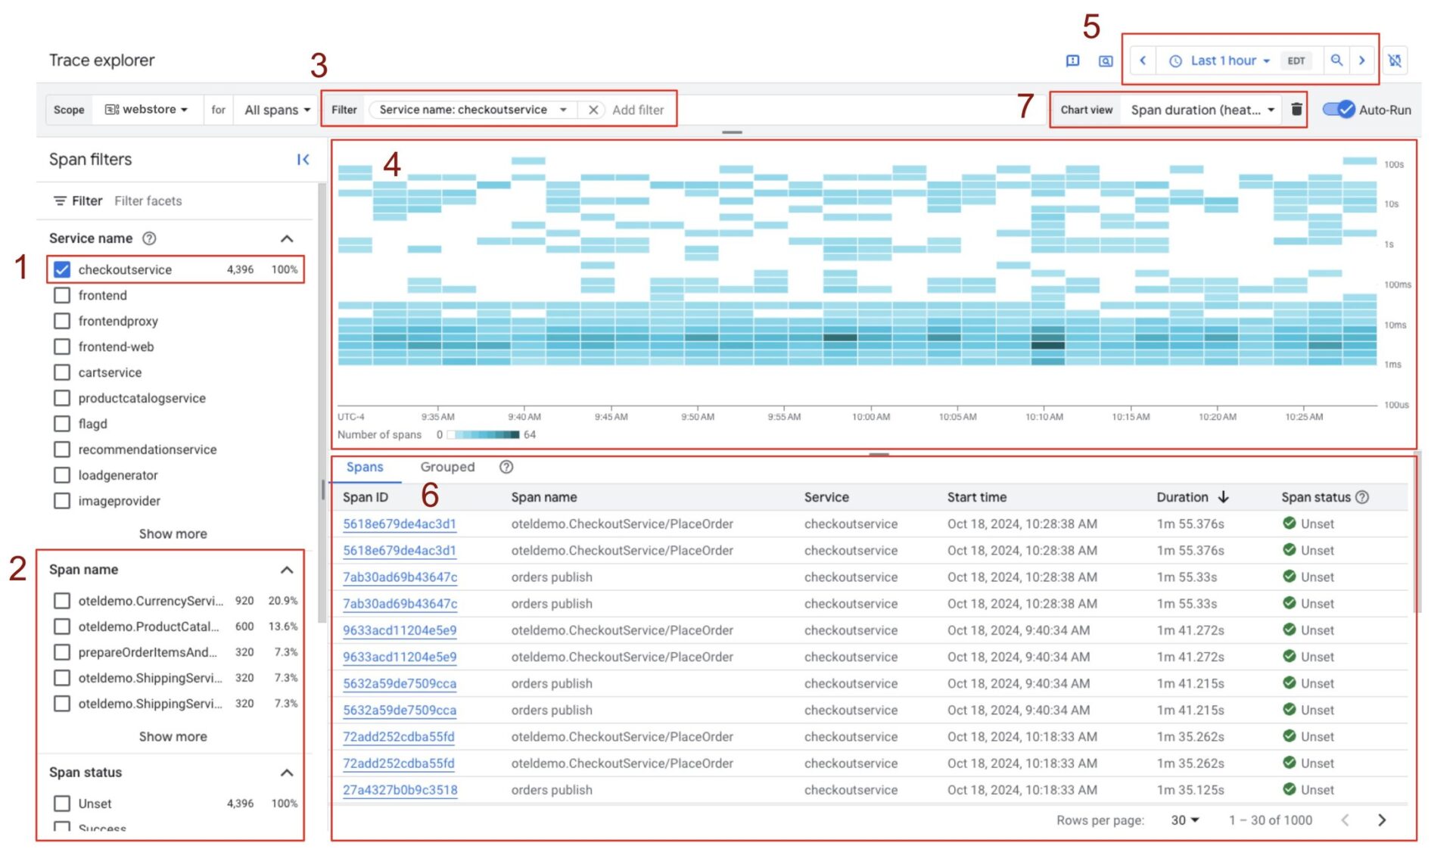
Task: Toggle the Auto-Run switch
Action: coord(1338,110)
